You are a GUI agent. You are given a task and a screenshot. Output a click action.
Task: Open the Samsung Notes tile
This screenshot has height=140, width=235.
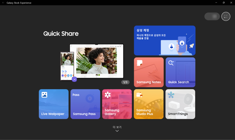[x=149, y=72]
